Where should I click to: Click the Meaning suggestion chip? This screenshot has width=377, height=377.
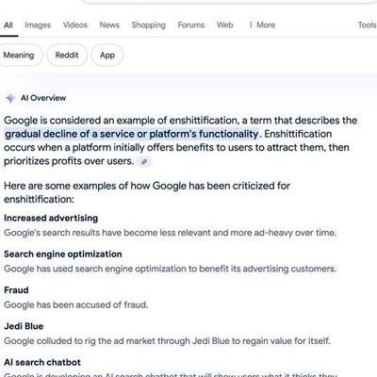point(19,55)
